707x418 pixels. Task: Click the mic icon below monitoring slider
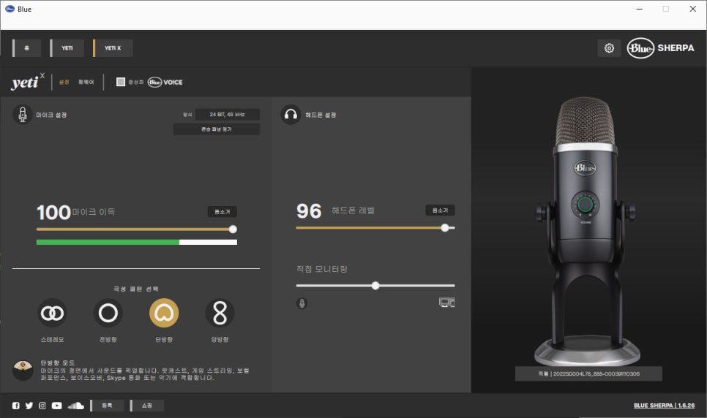click(x=302, y=303)
